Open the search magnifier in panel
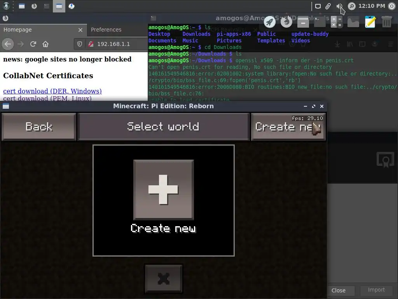The width and height of the screenshot is (398, 299). click(x=351, y=6)
